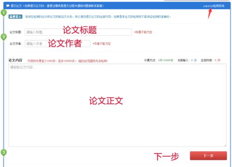Click the 标题不能为空 validation message
The width and height of the screenshot is (232, 167).
click(143, 32)
